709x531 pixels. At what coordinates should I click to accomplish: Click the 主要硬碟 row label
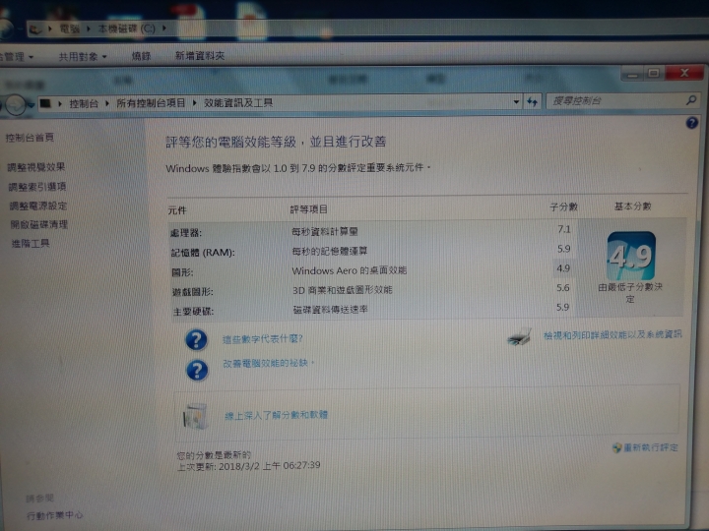(193, 312)
